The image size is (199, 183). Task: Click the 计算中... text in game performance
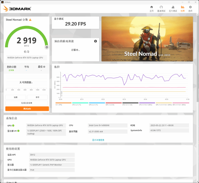(75, 50)
